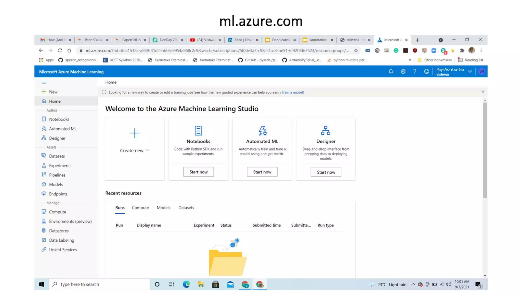The image size is (522, 294).
Task: Click the page vertical scrollbar
Action: click(485, 150)
